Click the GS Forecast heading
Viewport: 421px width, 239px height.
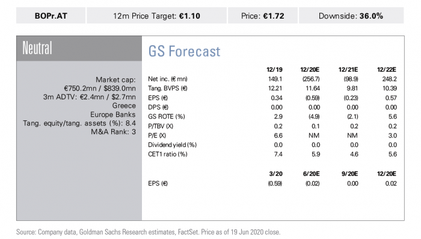[x=184, y=51]
